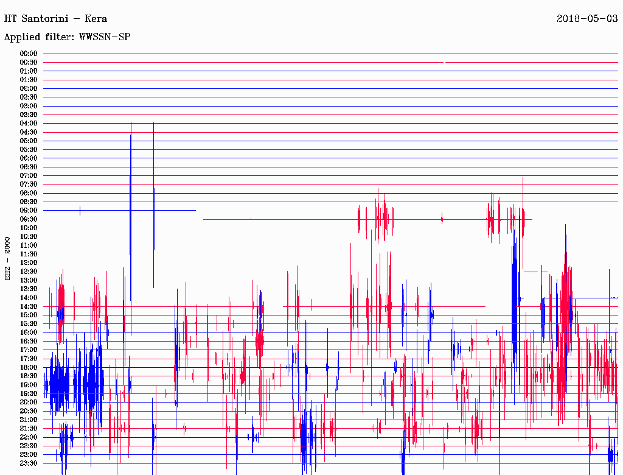Select the 11:00 time label

click(x=29, y=245)
